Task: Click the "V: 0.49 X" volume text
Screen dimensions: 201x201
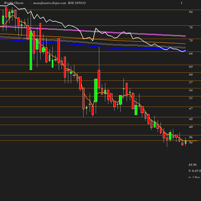Action: tap(195, 171)
